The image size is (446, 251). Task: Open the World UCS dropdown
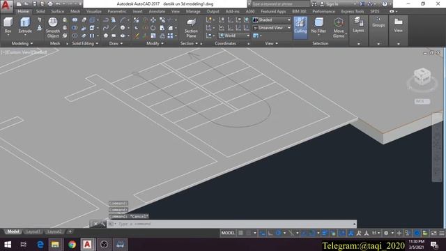tap(234, 36)
